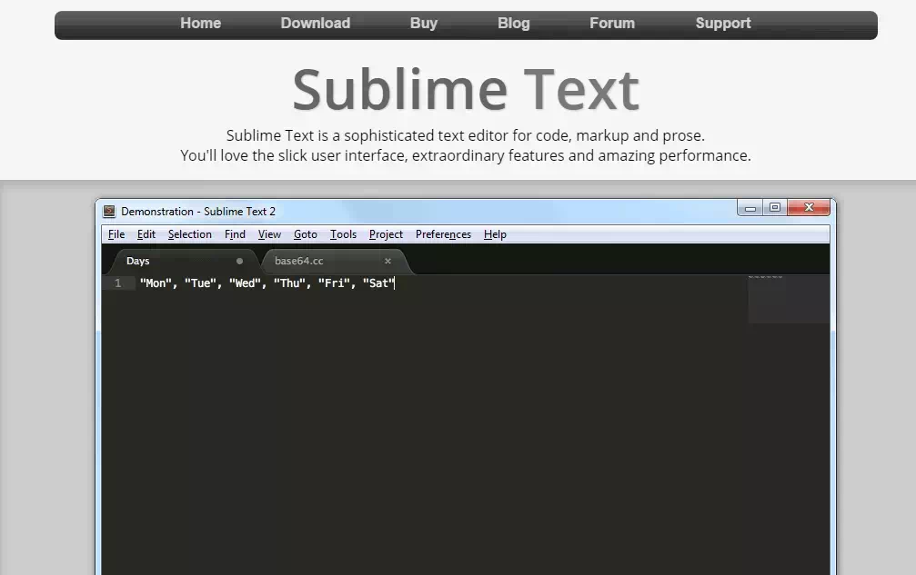Open the File menu
916x575 pixels.
tap(116, 234)
